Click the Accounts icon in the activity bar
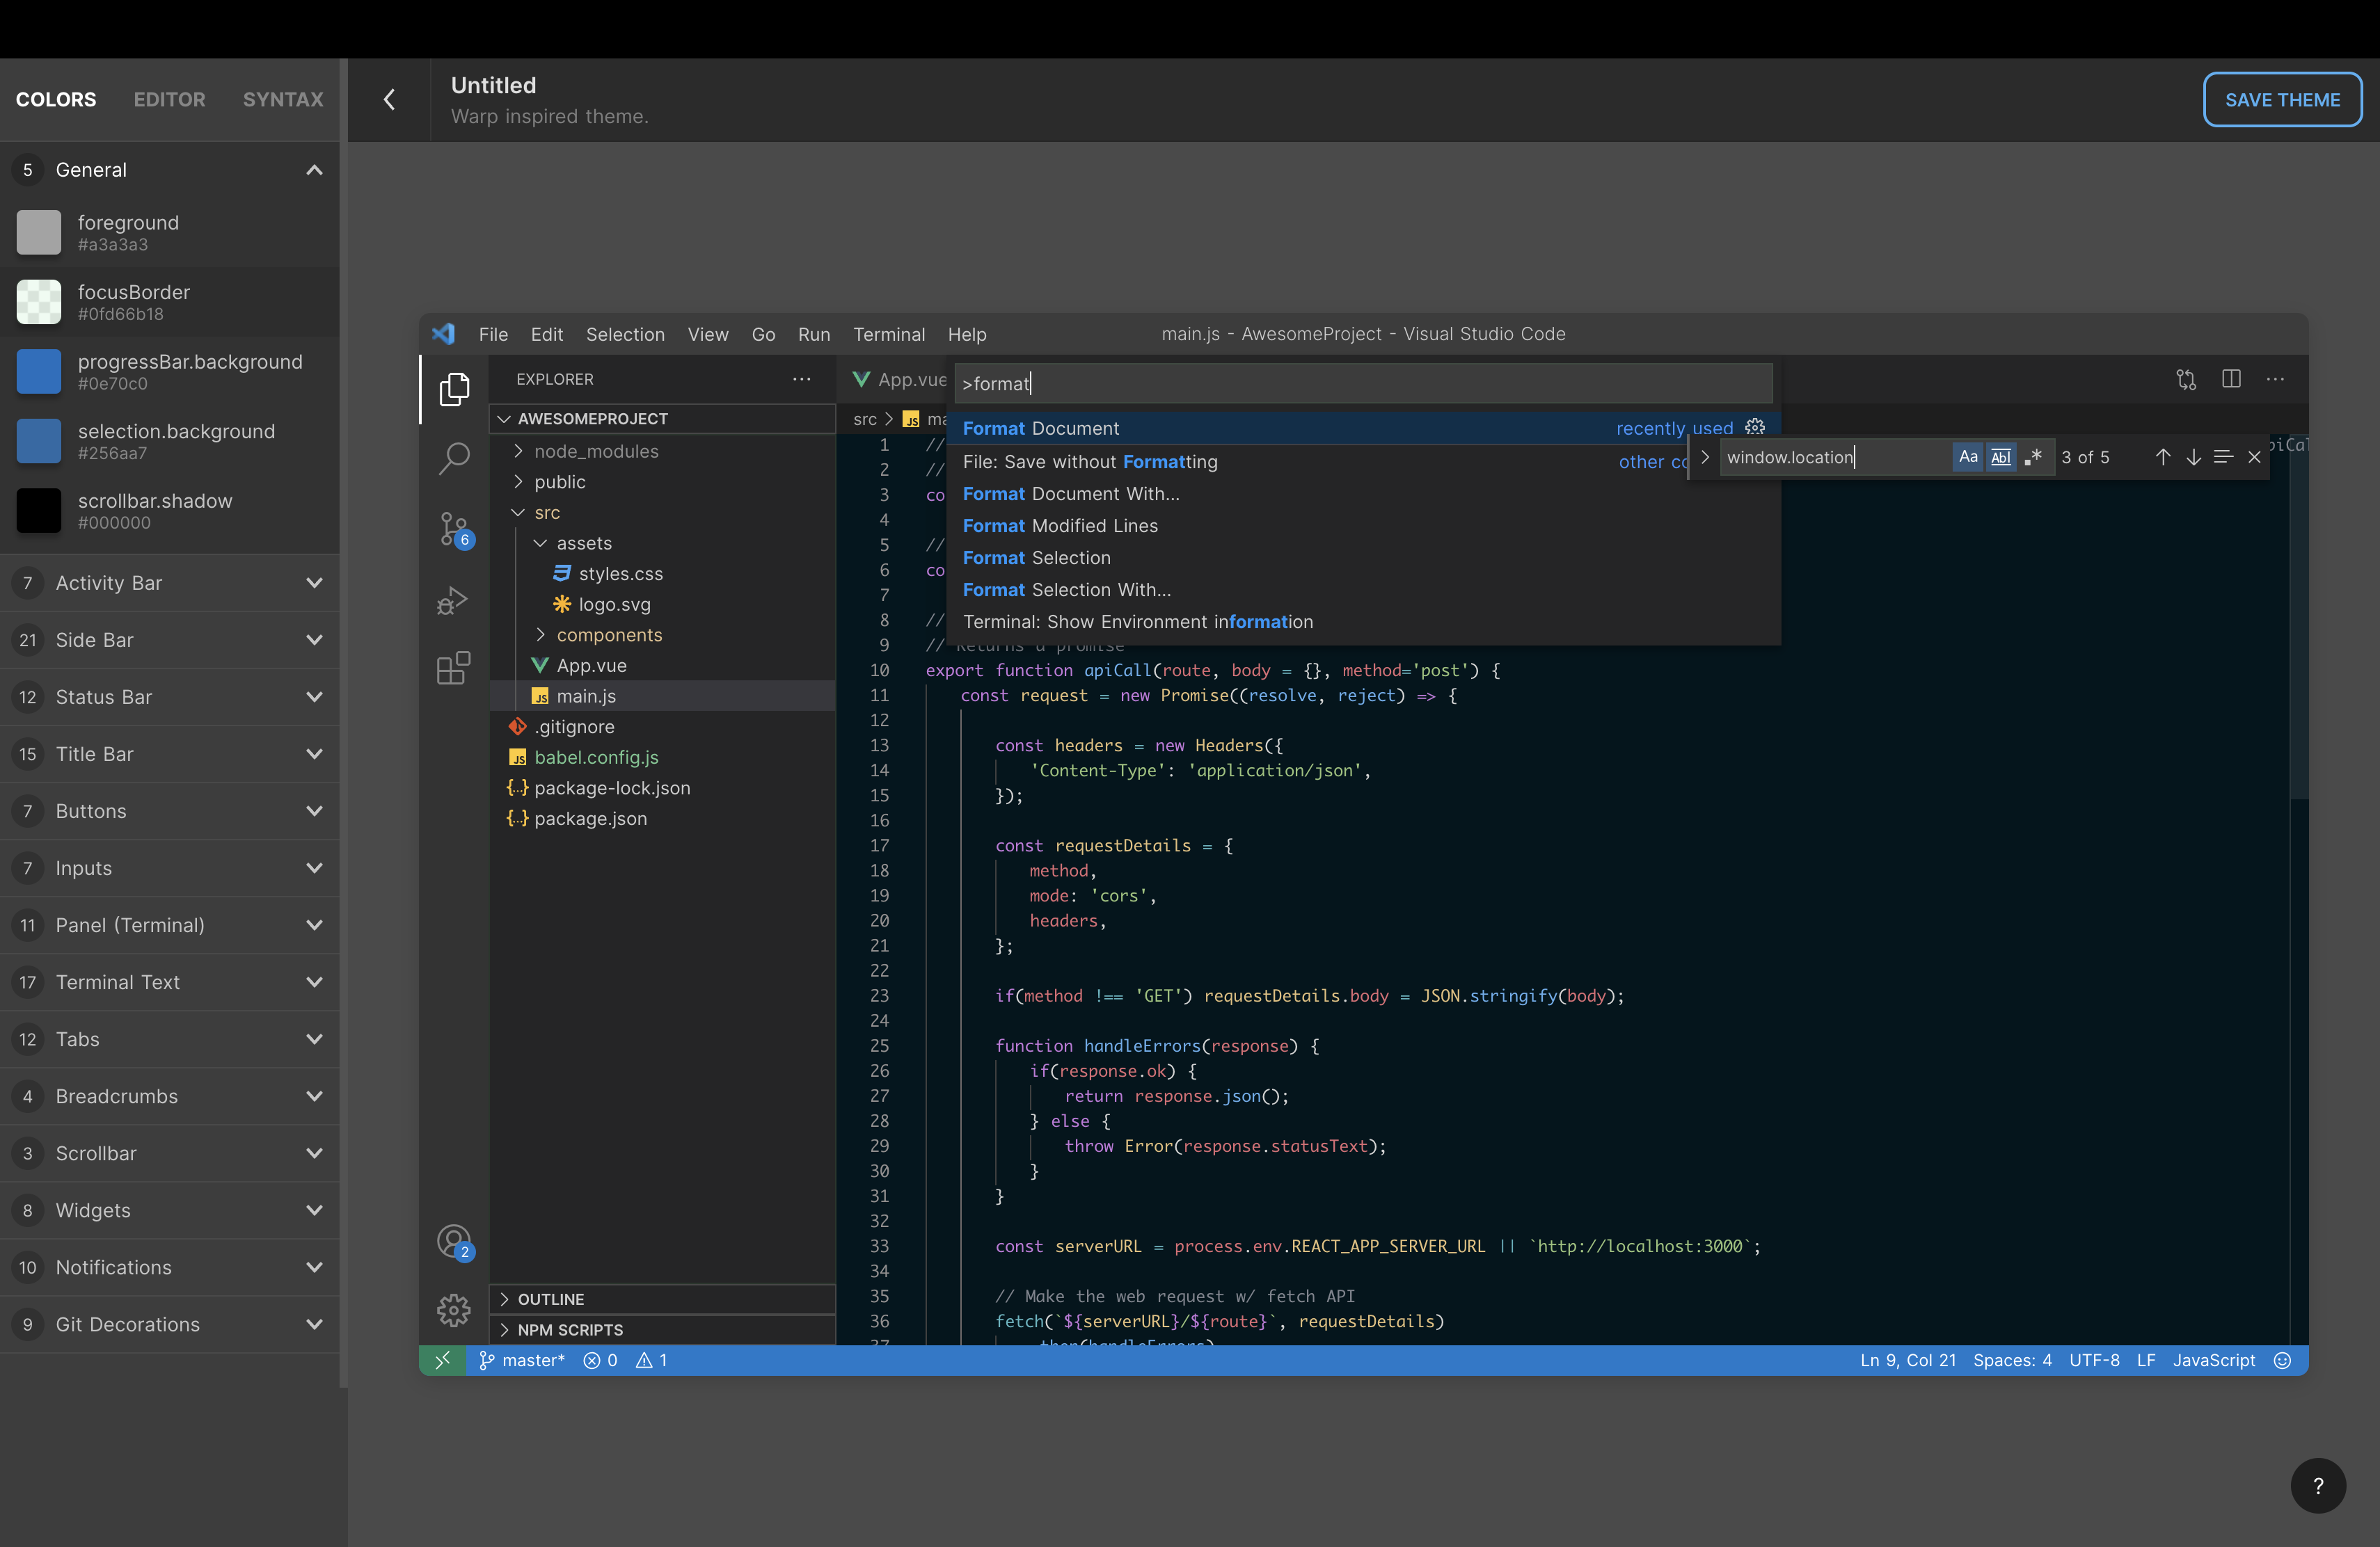Viewport: 2380px width, 1547px height. pos(453,1240)
